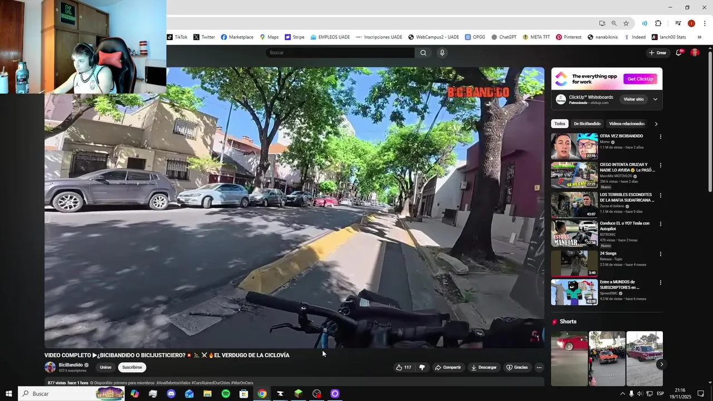Bookmark this page with star icon
This screenshot has width=713, height=401.
[x=626, y=23]
